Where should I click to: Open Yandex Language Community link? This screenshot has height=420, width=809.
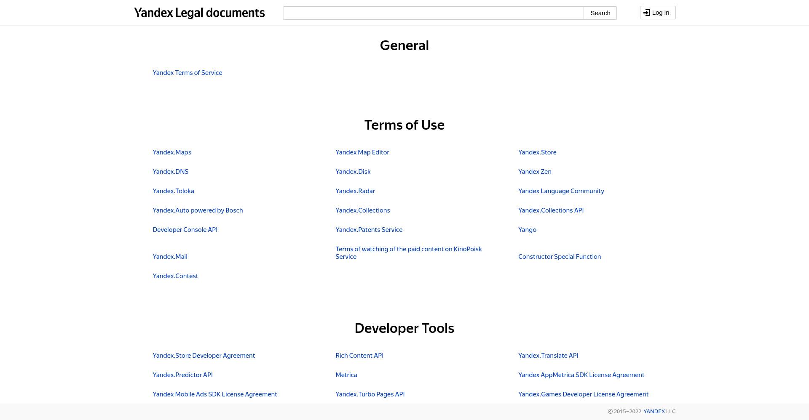pyautogui.click(x=561, y=191)
